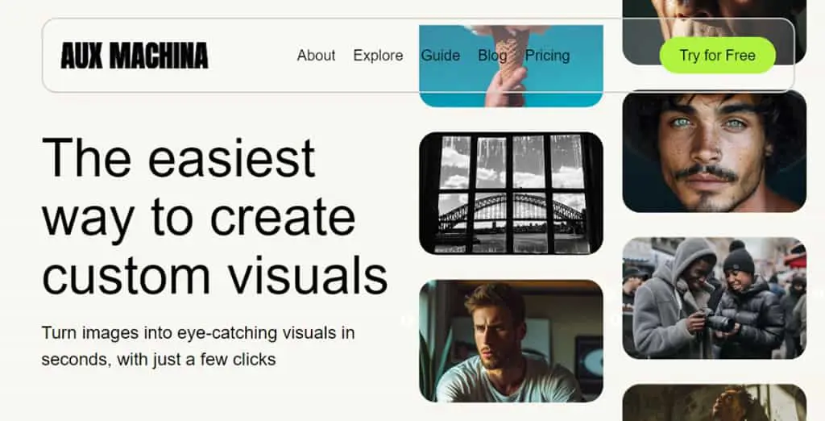The height and width of the screenshot is (421, 825).
Task: Open the Guide link in navbar
Action: pyautogui.click(x=441, y=56)
